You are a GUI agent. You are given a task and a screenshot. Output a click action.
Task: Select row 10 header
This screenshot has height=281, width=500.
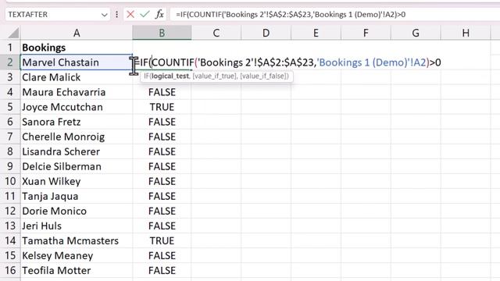pyautogui.click(x=10, y=181)
